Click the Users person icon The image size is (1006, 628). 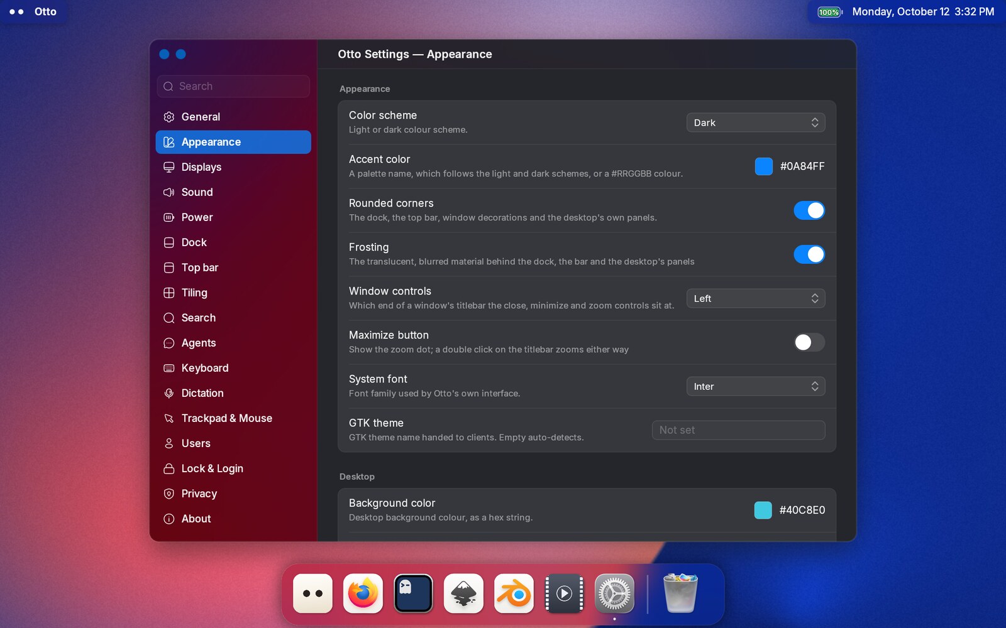click(x=169, y=443)
